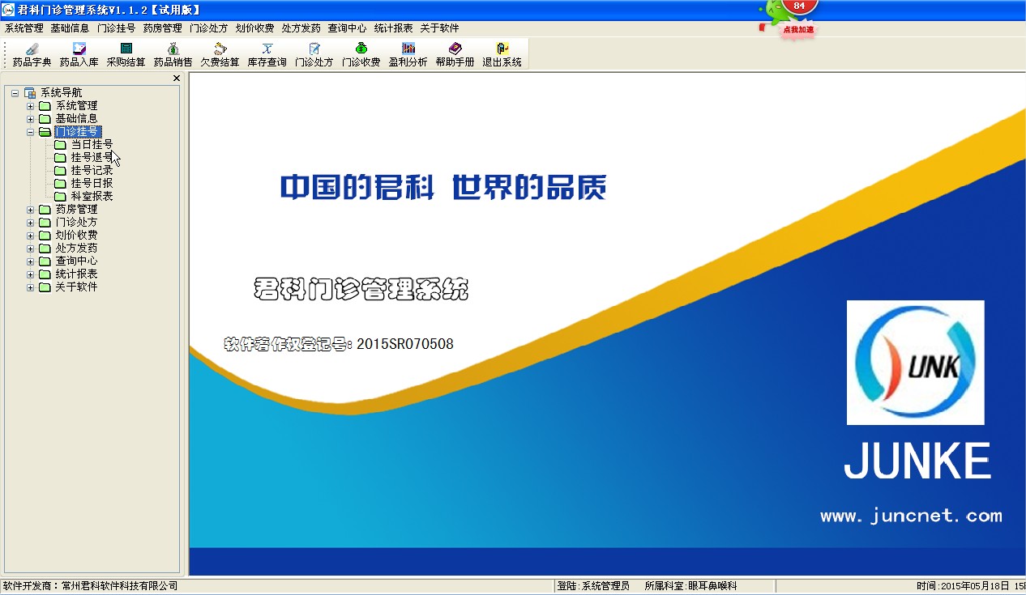Open the 药房管理 menu
The image size is (1026, 595).
162,28
